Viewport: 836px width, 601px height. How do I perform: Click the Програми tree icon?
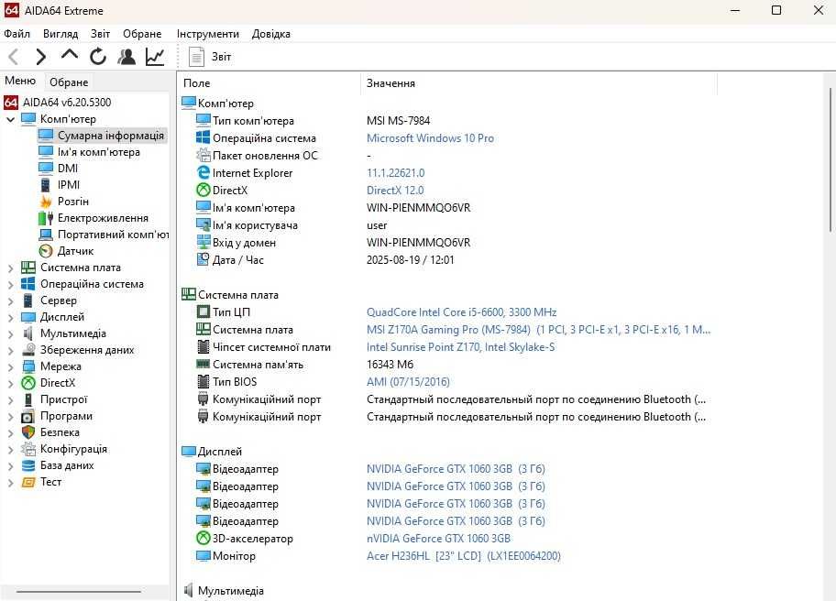coord(27,416)
